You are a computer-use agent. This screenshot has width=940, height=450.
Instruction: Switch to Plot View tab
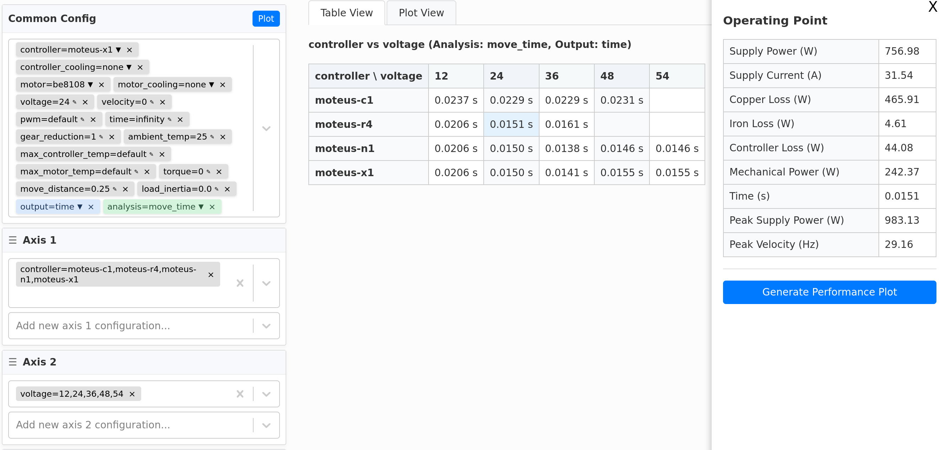tap(421, 13)
